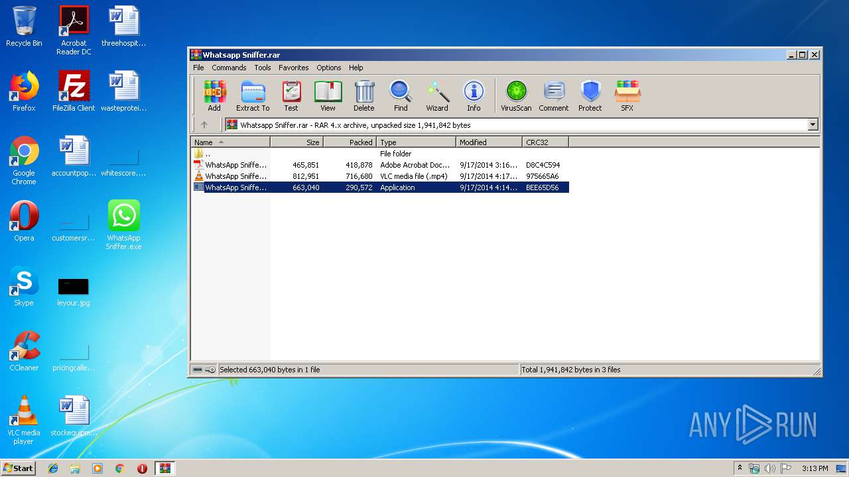Click the Add toolbar icon in WinRAR
Image resolution: width=849 pixels, height=477 pixels.
(x=214, y=96)
